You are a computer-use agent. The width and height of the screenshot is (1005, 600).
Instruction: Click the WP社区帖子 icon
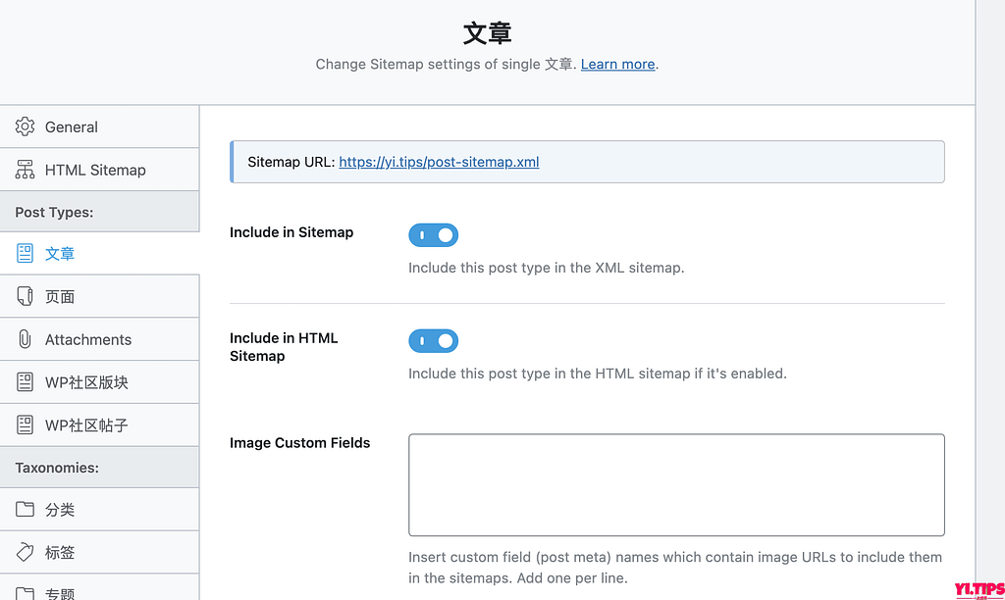pyautogui.click(x=25, y=425)
